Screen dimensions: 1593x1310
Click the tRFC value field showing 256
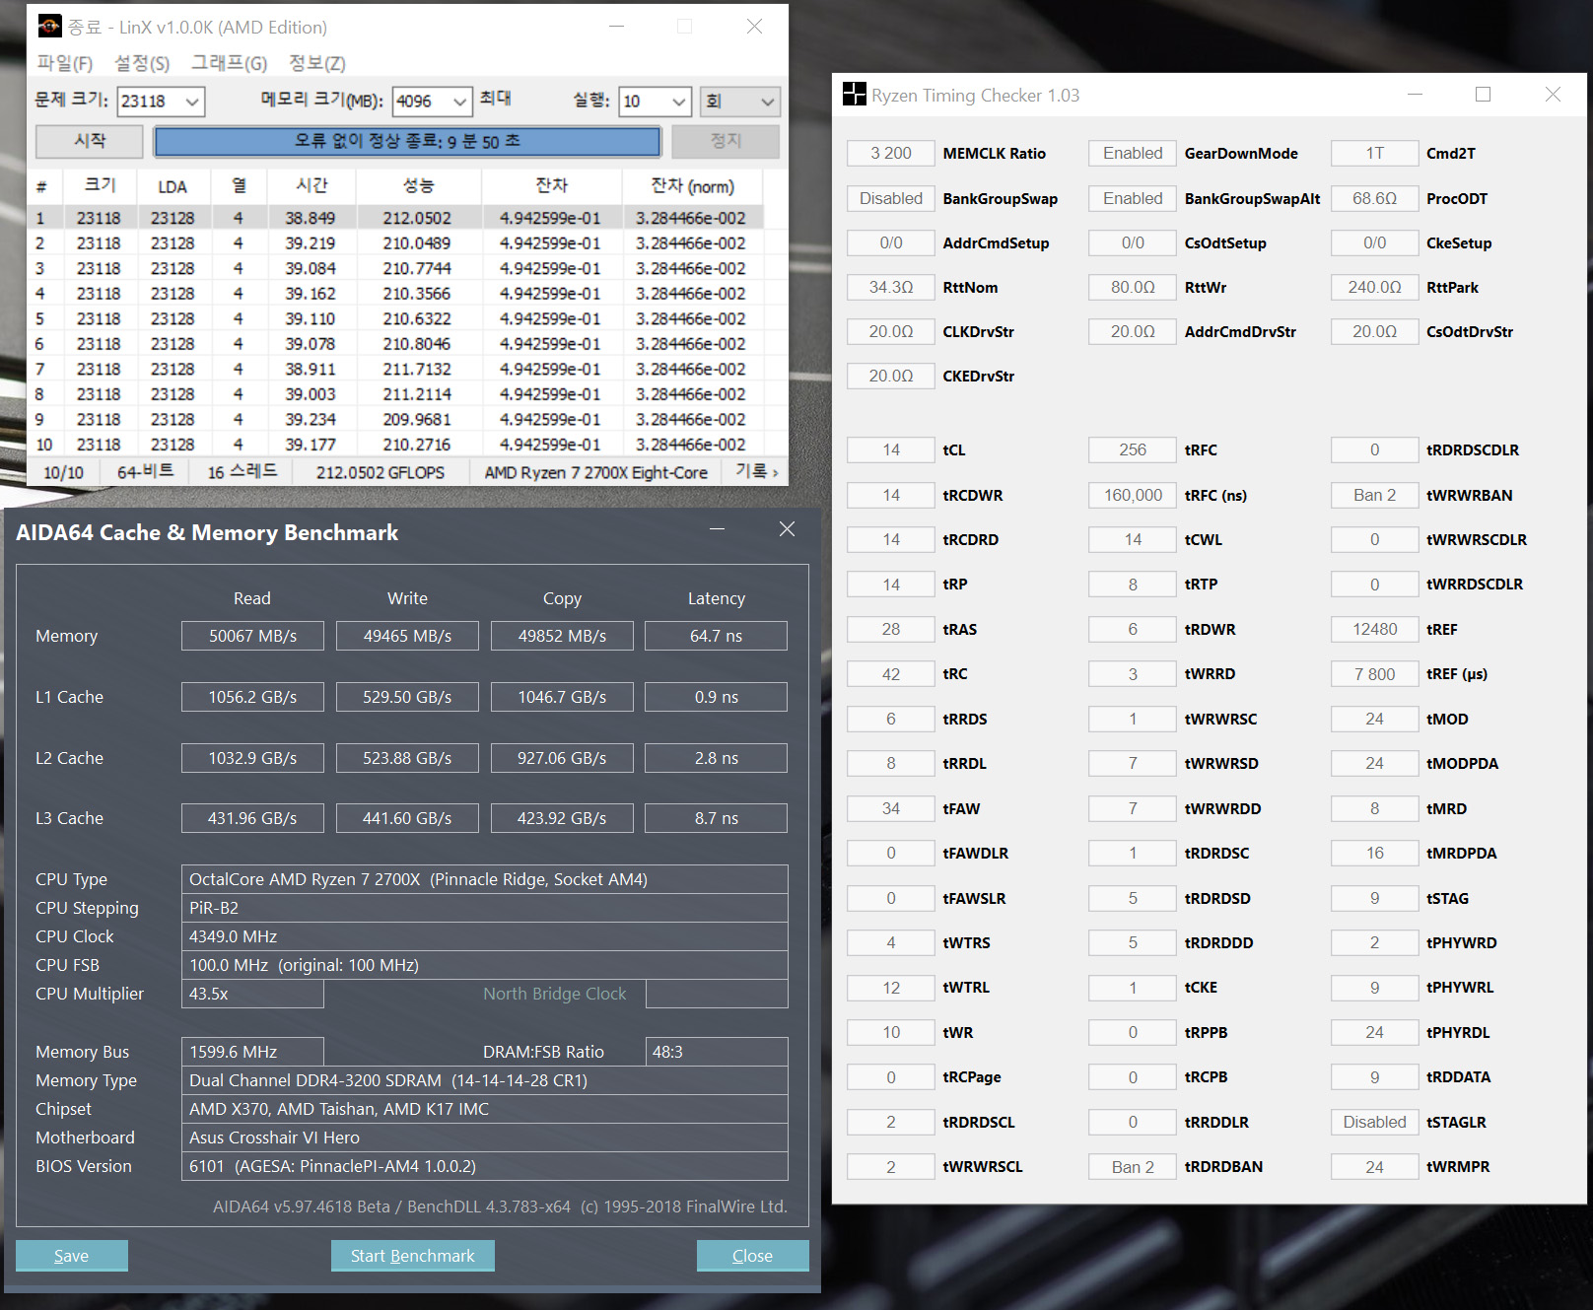click(1133, 449)
